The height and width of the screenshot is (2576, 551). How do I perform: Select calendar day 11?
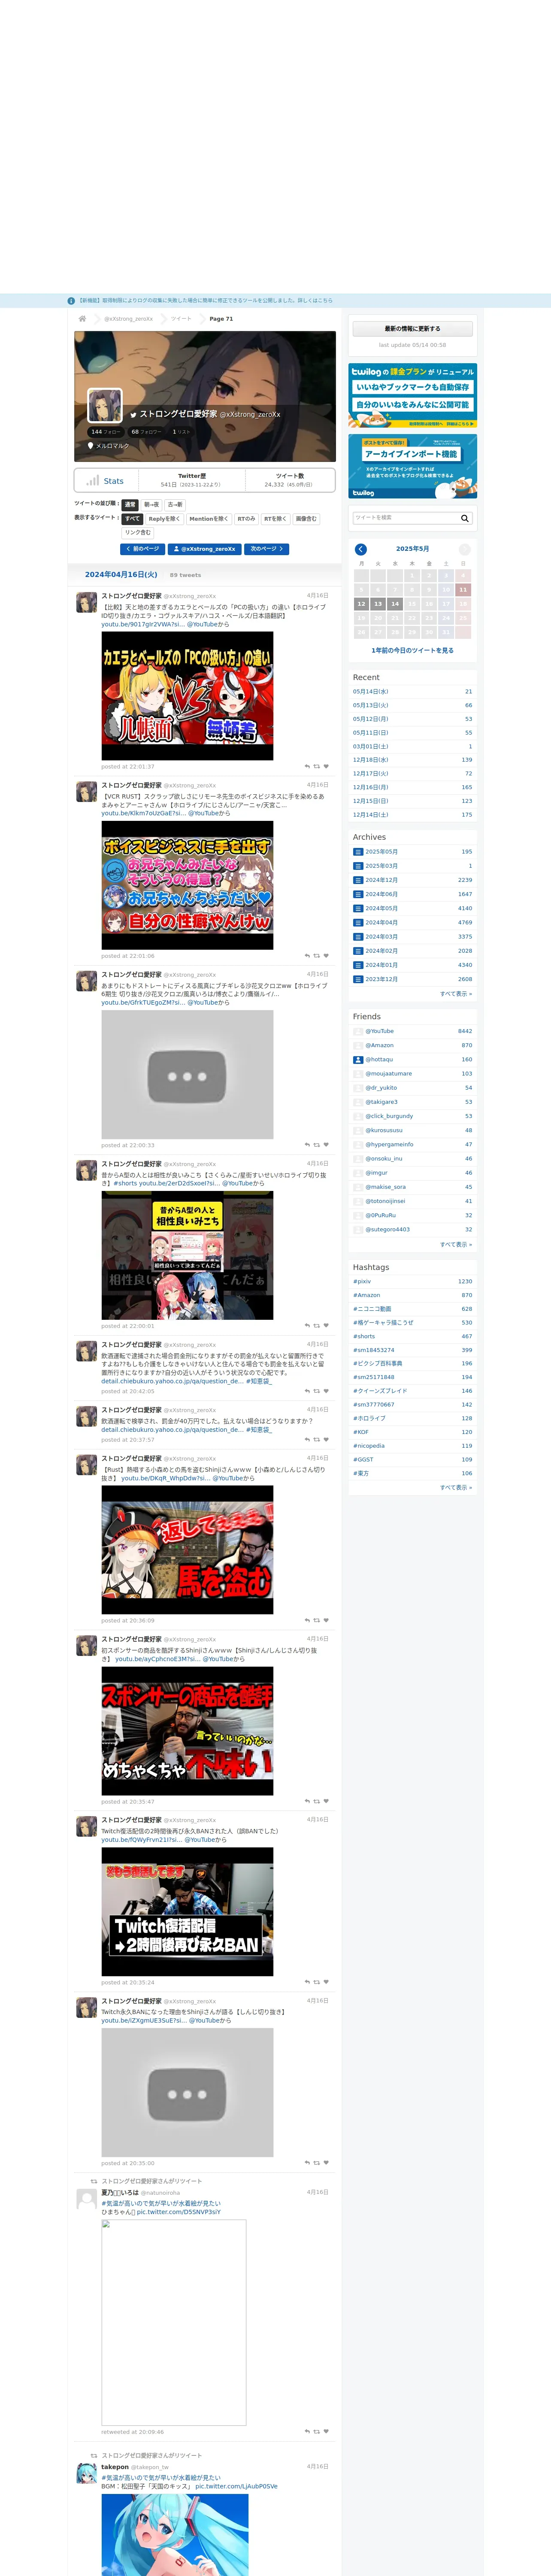(463, 590)
